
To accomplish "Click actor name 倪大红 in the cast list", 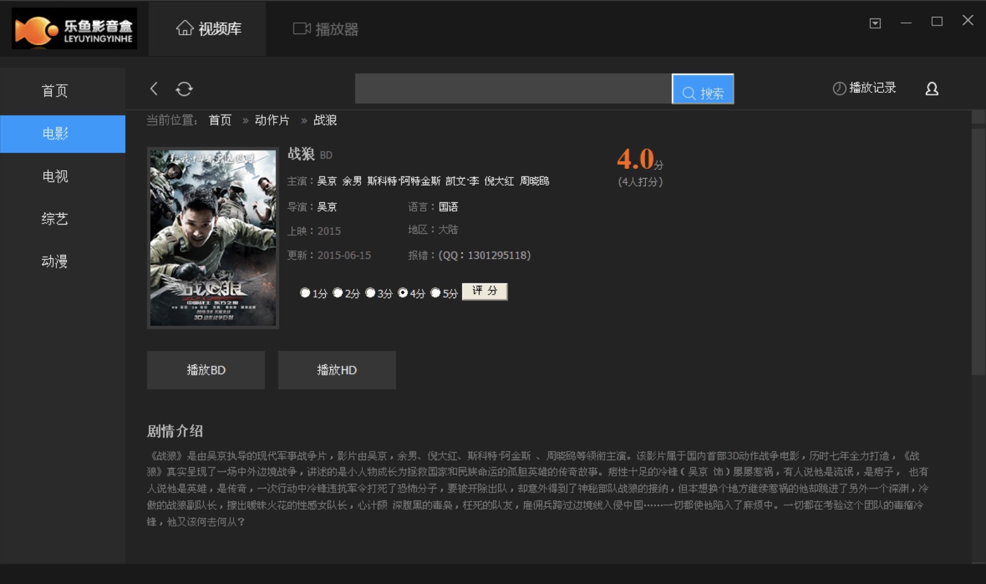I will pos(499,181).
